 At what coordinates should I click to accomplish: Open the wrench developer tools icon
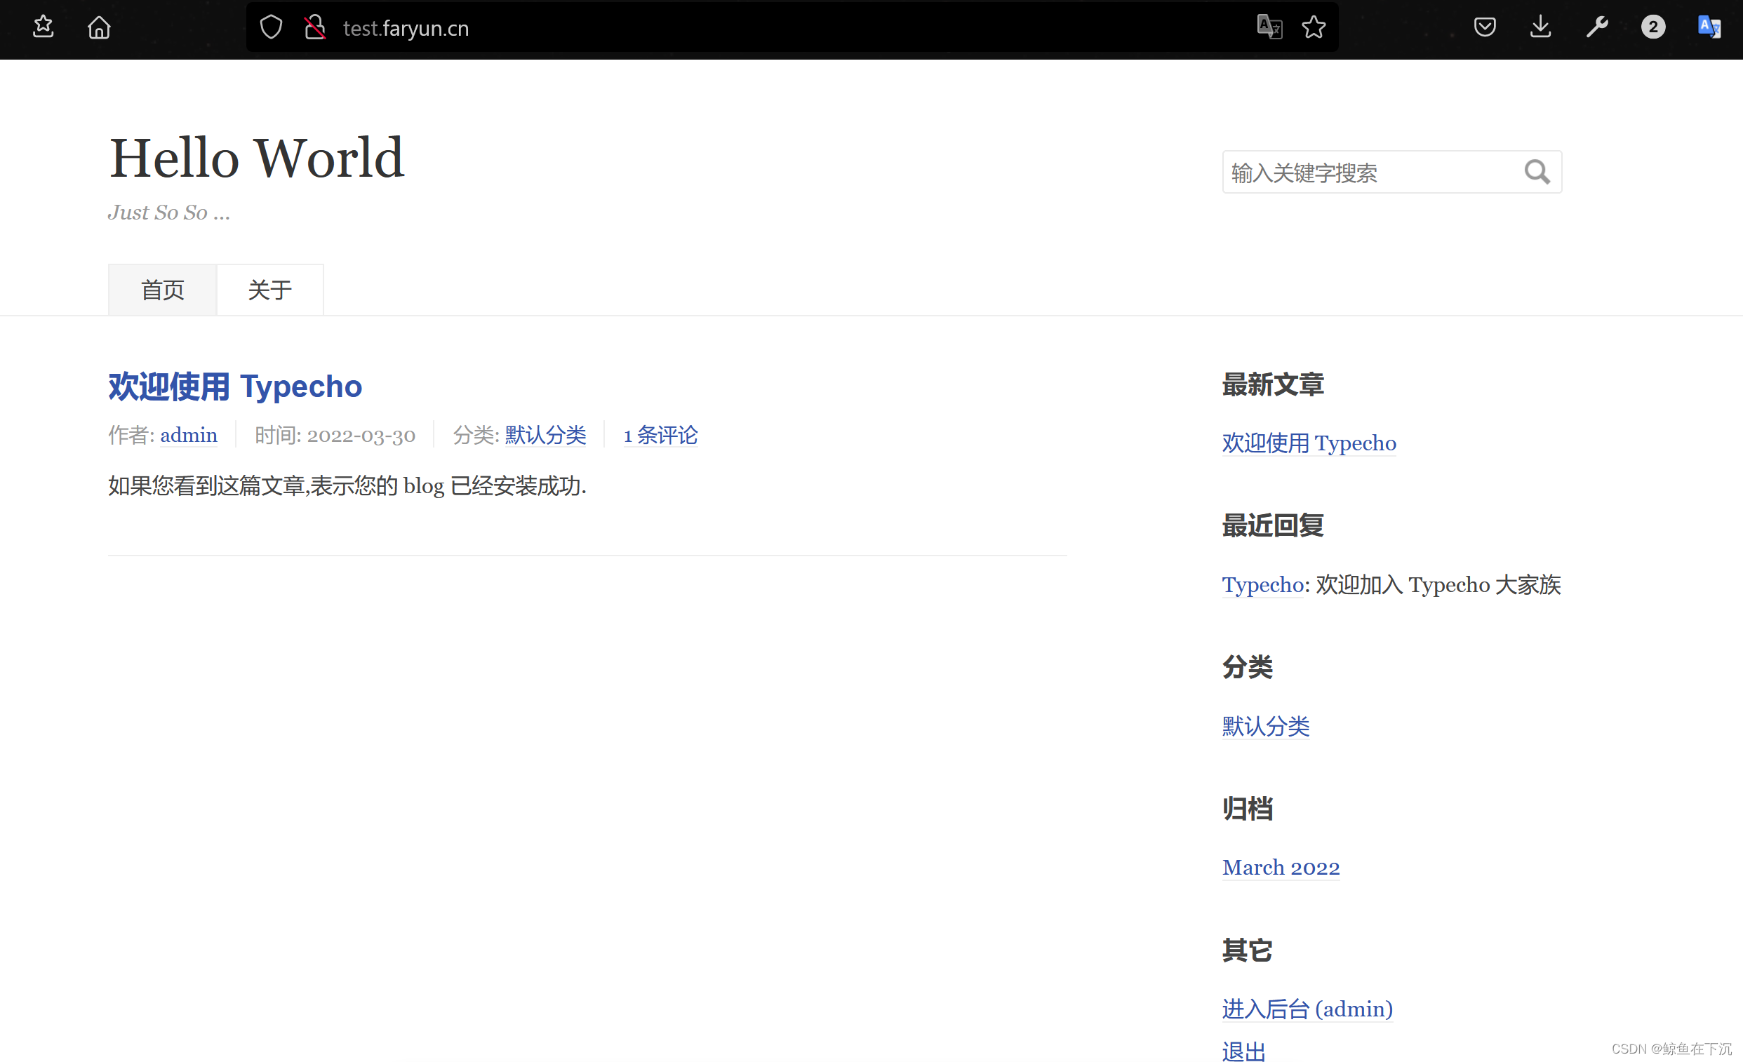[x=1596, y=27]
